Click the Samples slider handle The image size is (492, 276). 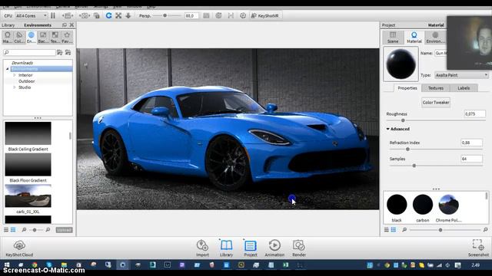tap(414, 166)
